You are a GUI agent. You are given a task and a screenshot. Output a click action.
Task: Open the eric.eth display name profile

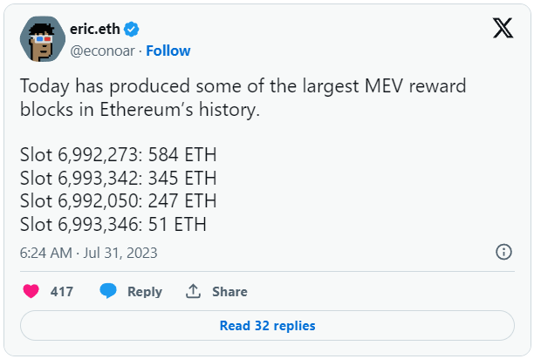(x=95, y=30)
